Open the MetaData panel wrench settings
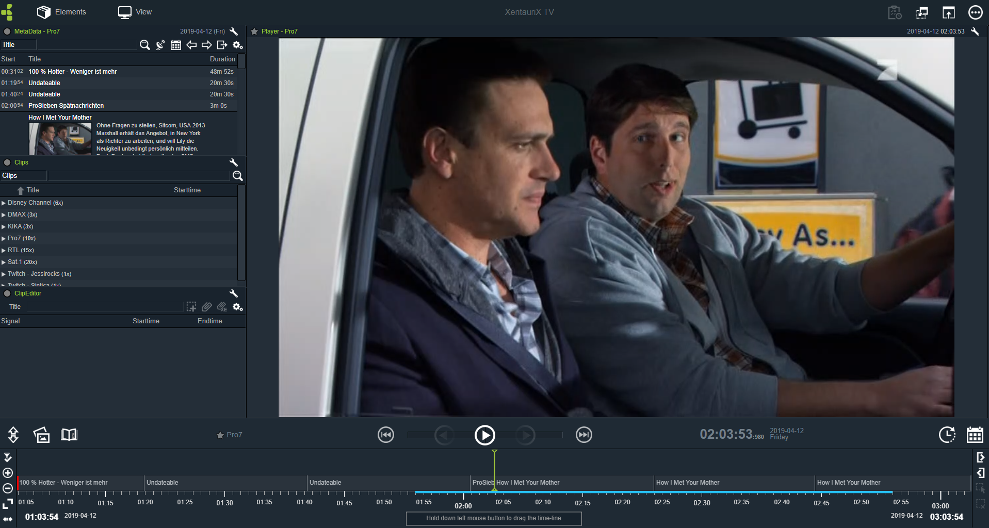 (x=234, y=31)
